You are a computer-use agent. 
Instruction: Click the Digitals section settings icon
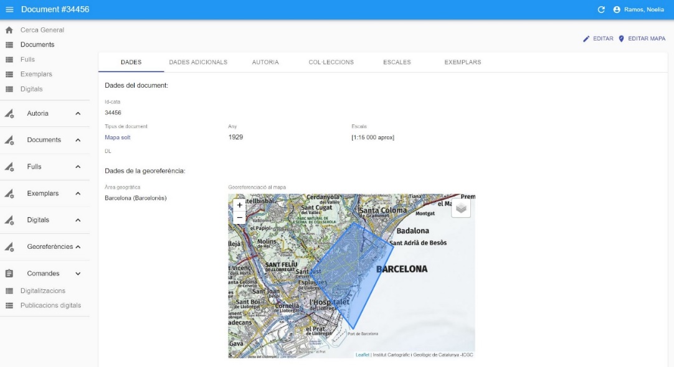(x=9, y=220)
